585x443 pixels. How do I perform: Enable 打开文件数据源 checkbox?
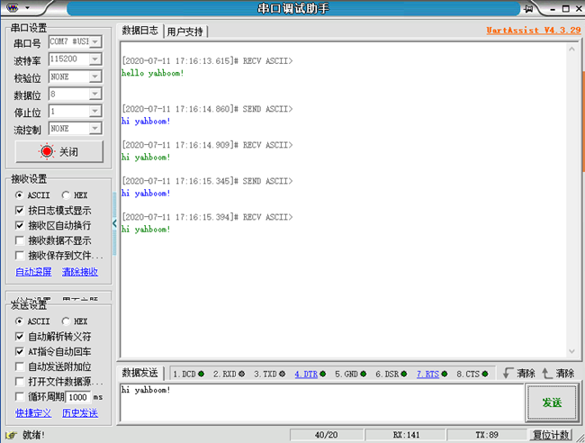point(20,382)
